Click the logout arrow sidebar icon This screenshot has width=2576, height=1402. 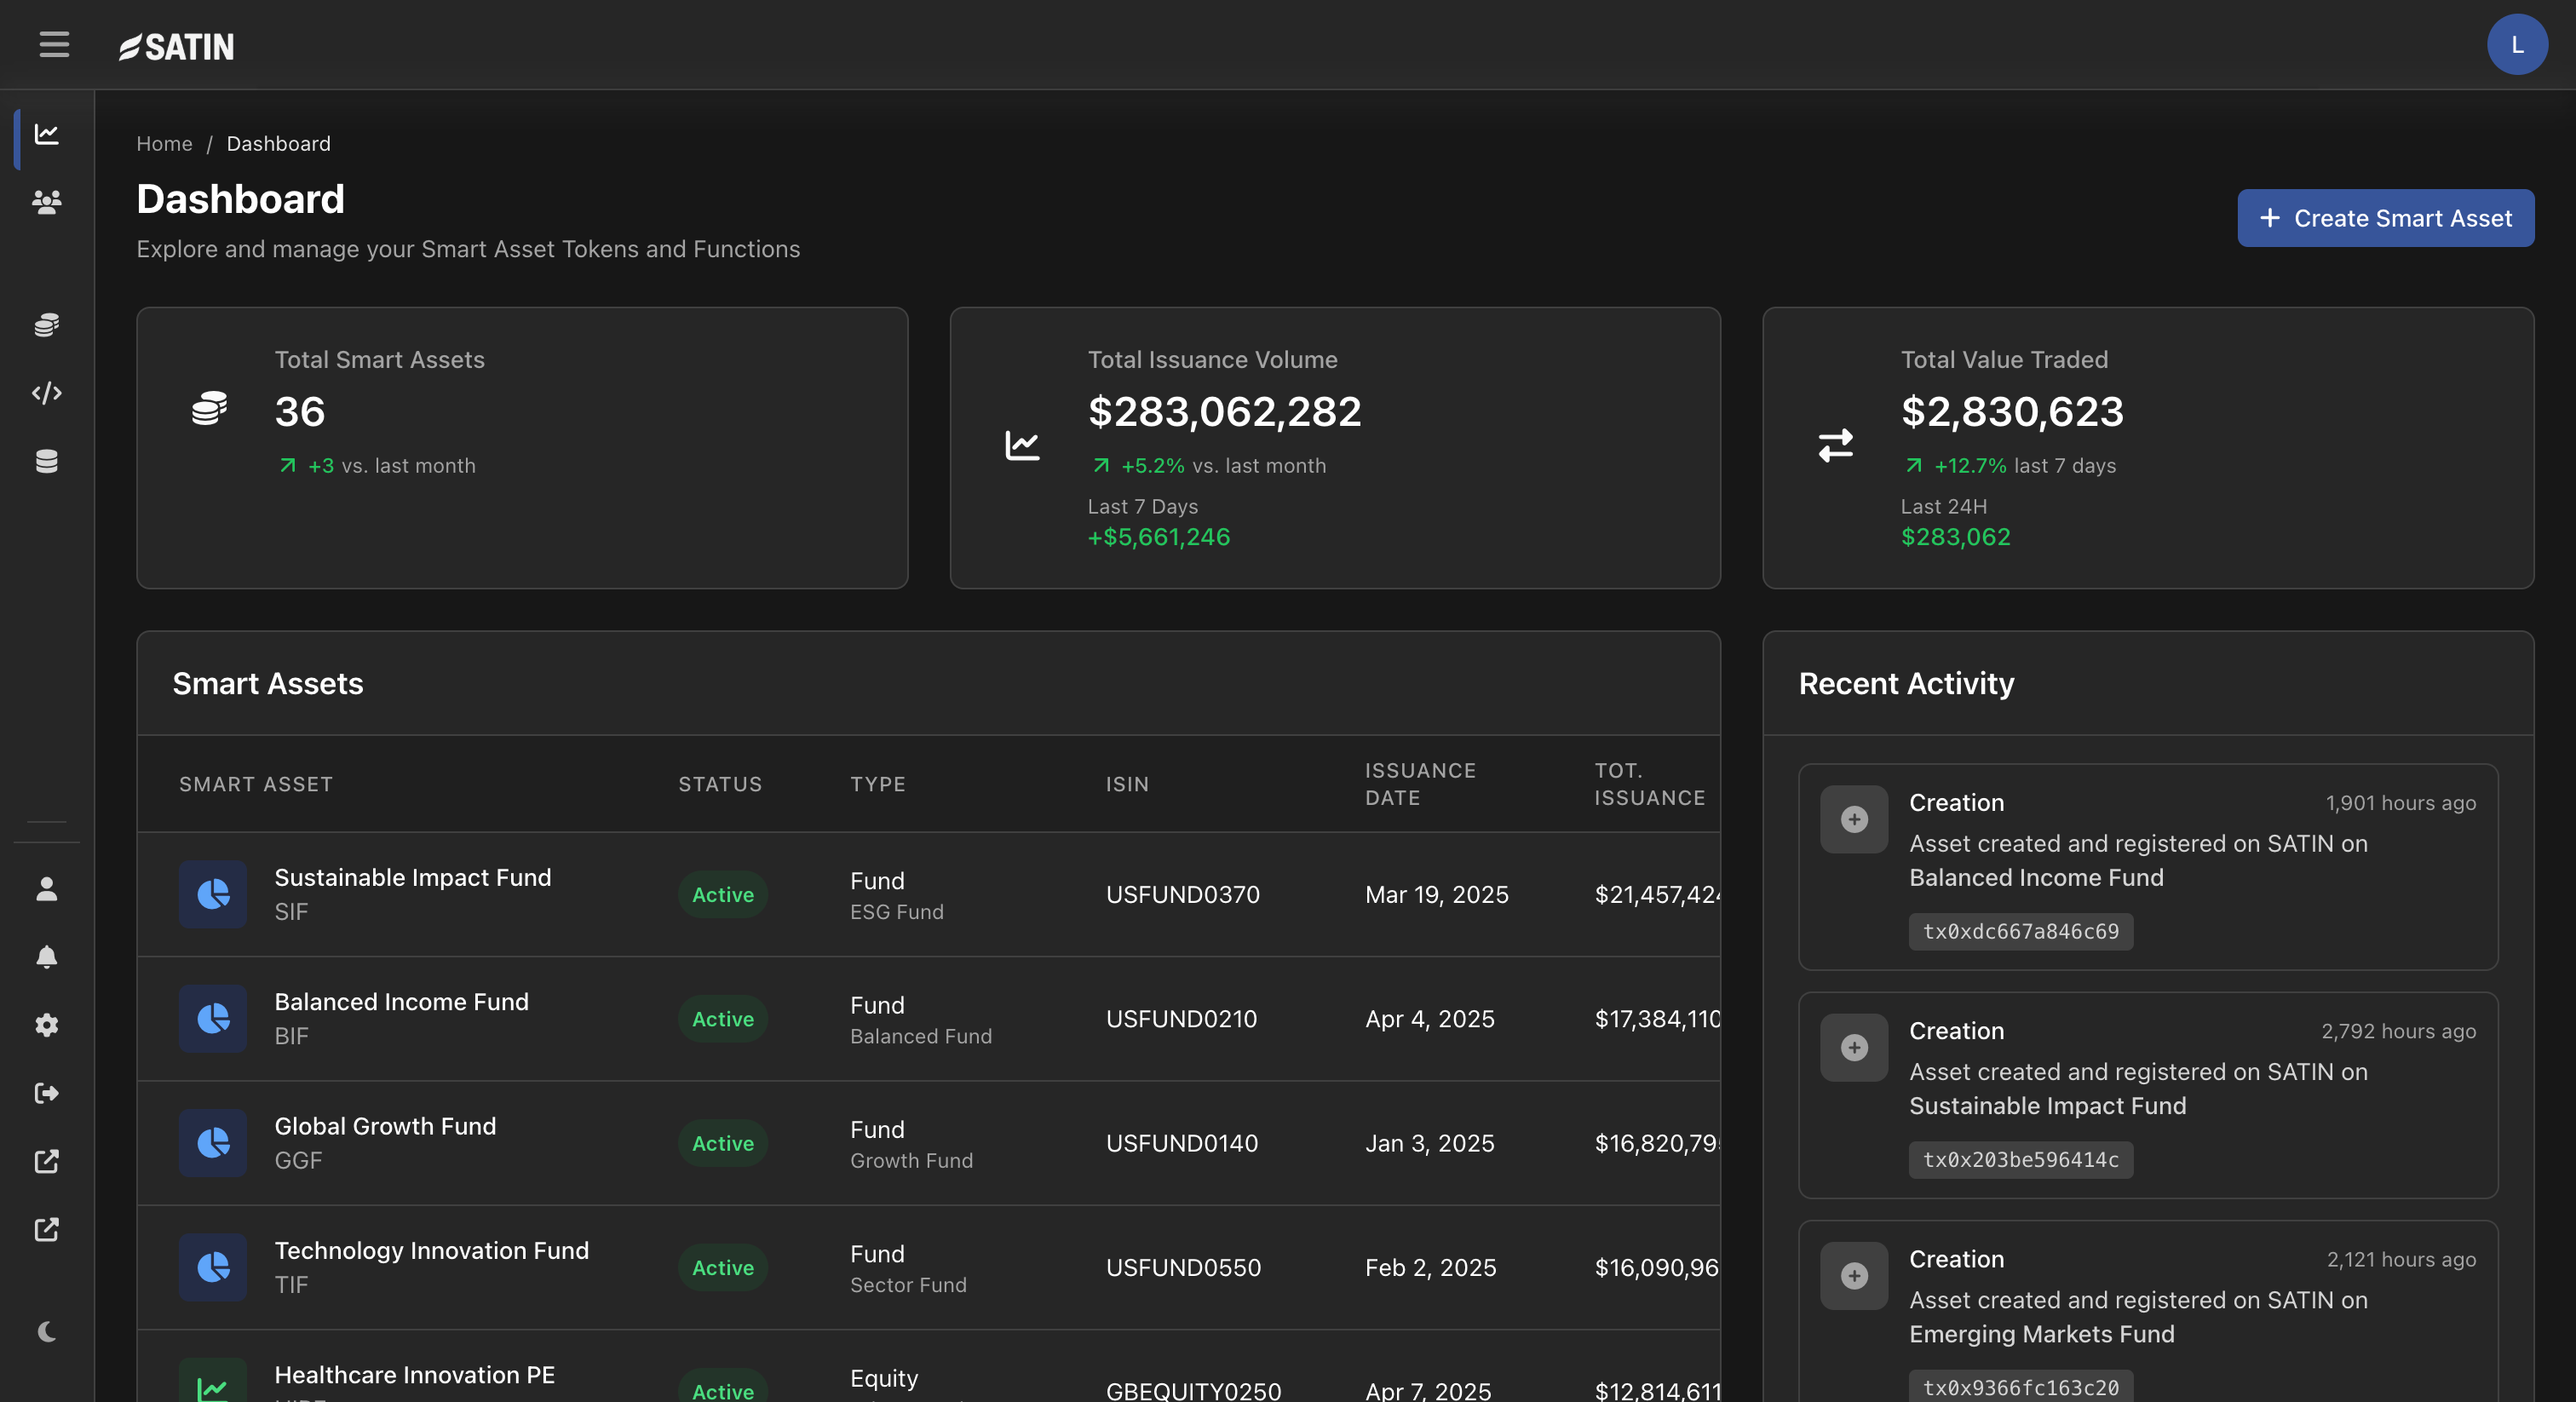click(x=47, y=1093)
